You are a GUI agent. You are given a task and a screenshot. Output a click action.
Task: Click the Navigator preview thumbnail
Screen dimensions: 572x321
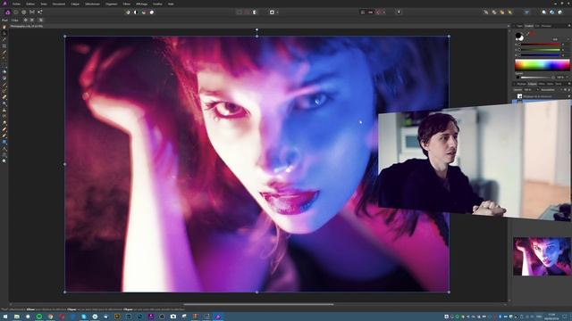point(543,257)
